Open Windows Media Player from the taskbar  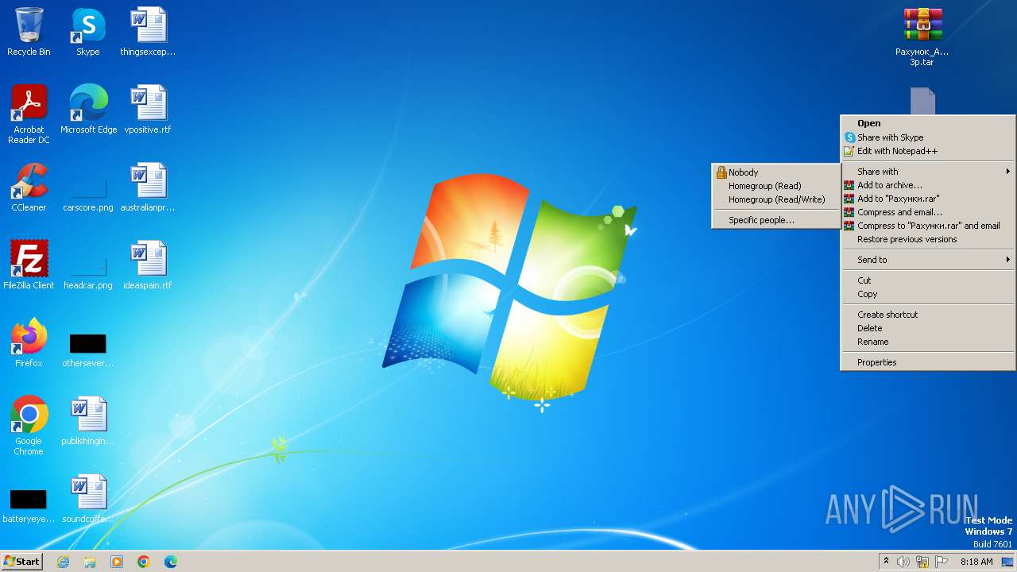coord(117,562)
